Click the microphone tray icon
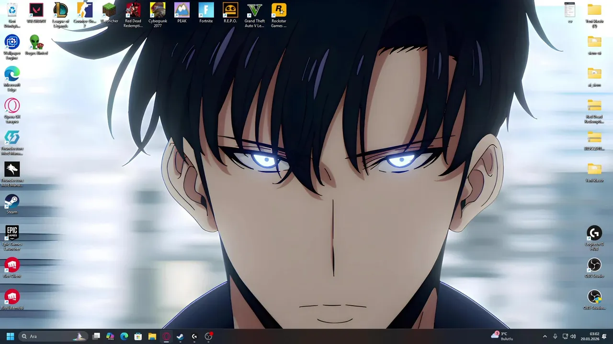Image resolution: width=613 pixels, height=344 pixels. pos(555,336)
